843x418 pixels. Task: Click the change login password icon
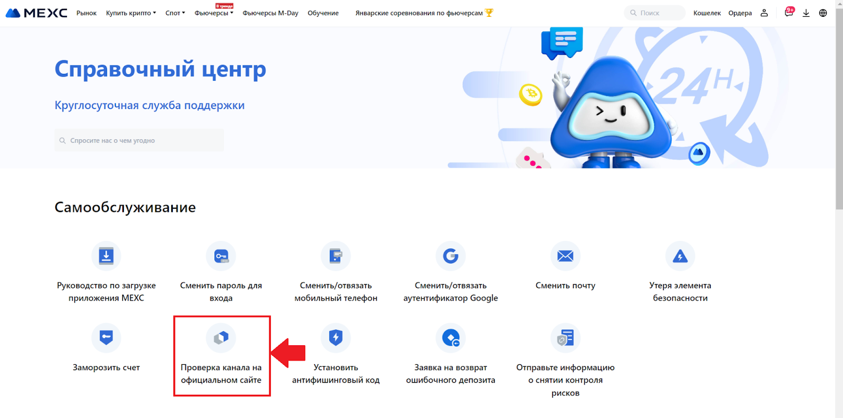221,256
